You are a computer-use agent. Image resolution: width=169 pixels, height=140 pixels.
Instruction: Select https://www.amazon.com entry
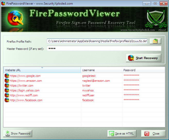[x=26, y=81]
